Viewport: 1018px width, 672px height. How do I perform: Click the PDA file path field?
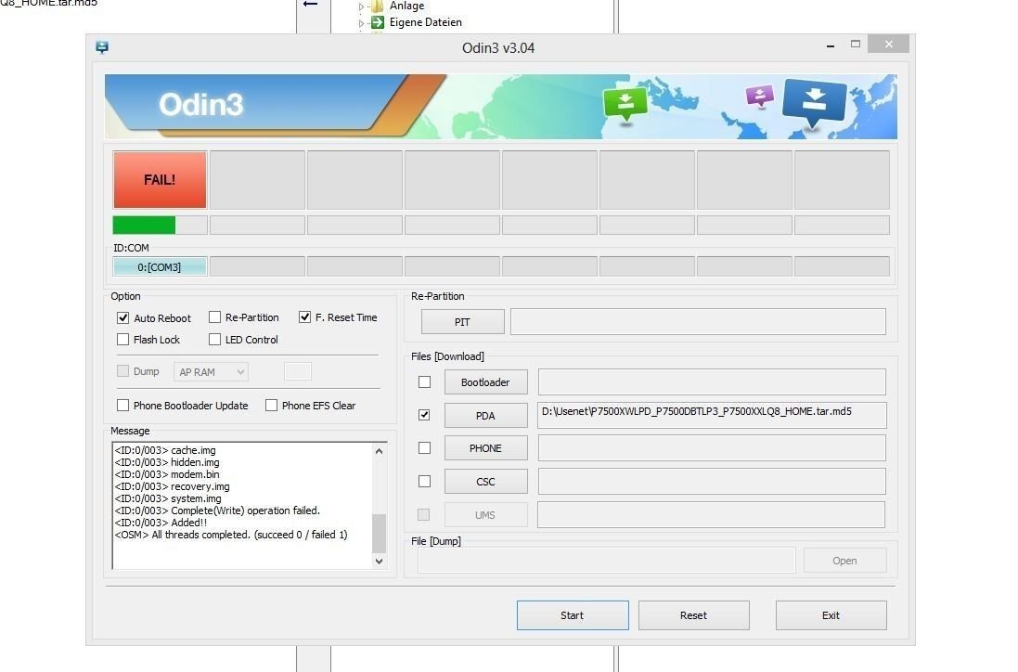click(x=712, y=415)
